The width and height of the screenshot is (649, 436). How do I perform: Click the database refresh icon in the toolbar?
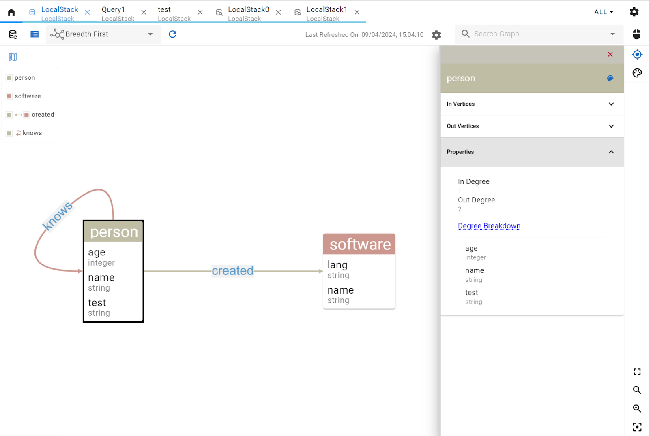tap(13, 34)
